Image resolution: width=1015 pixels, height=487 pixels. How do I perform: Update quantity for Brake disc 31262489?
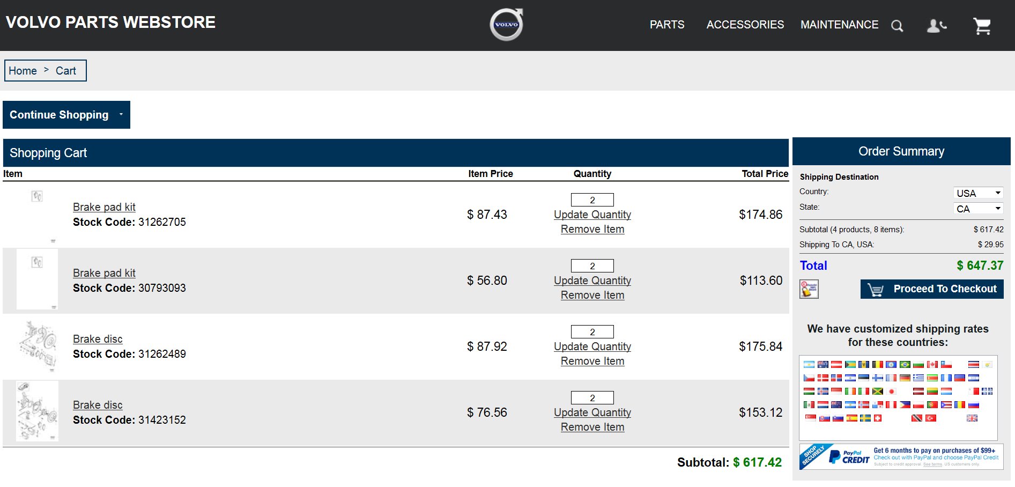click(592, 346)
